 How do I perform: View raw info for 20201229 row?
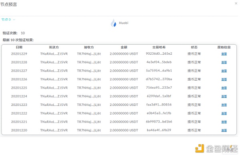(224, 54)
